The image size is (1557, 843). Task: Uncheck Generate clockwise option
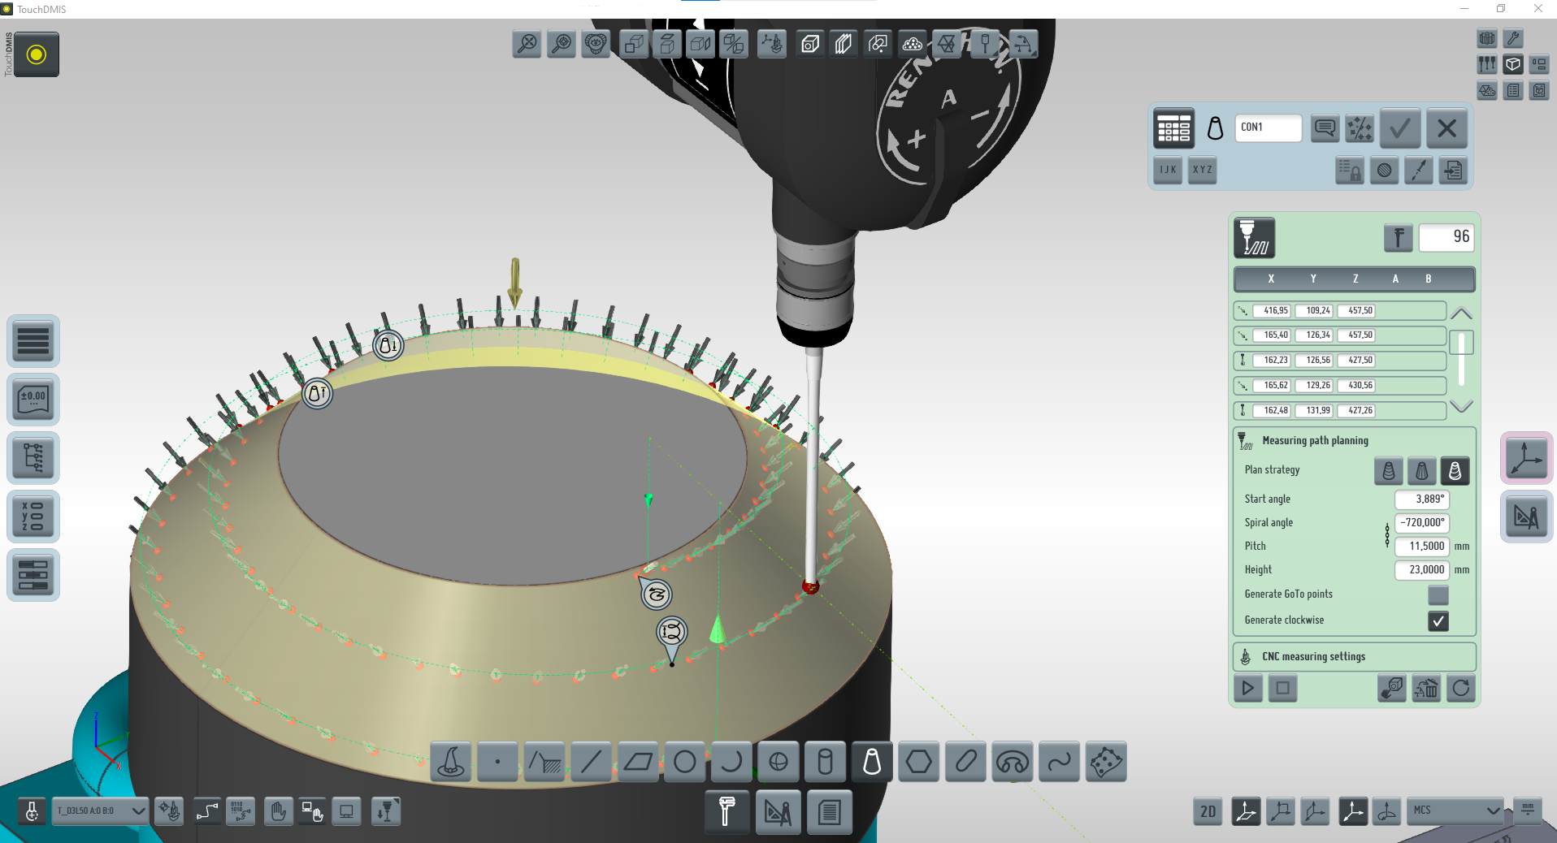1438,620
